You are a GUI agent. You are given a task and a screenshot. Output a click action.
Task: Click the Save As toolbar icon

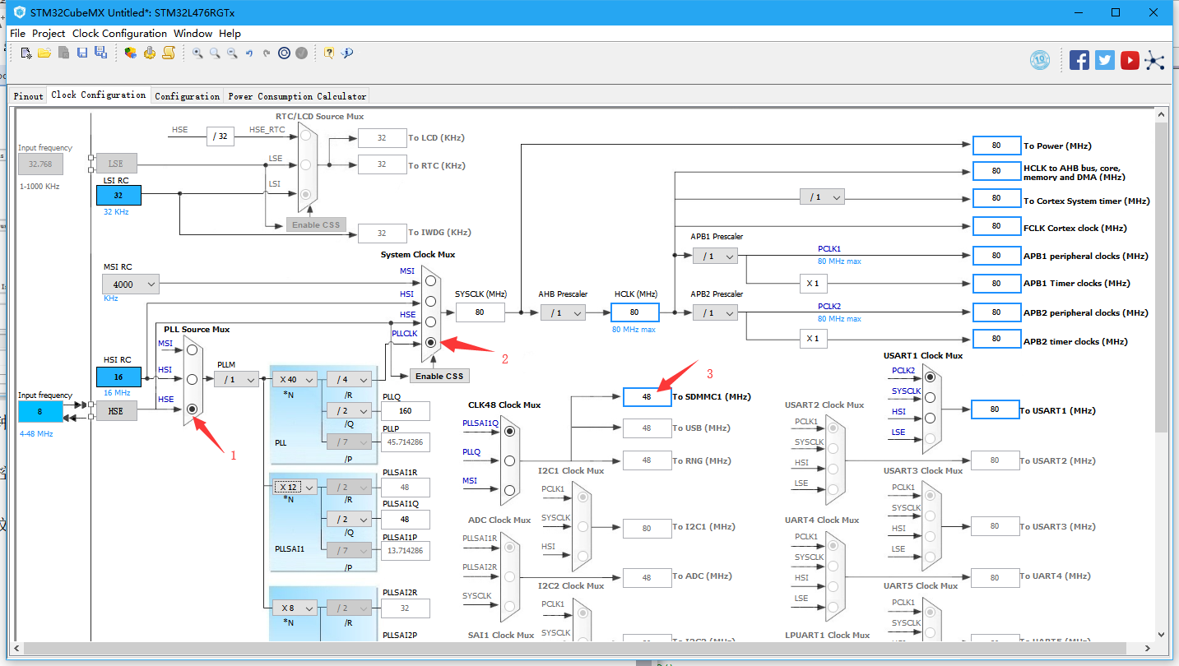pyautogui.click(x=100, y=52)
